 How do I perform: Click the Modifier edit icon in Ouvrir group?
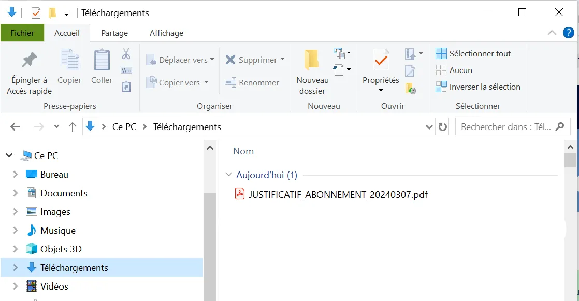[410, 70]
